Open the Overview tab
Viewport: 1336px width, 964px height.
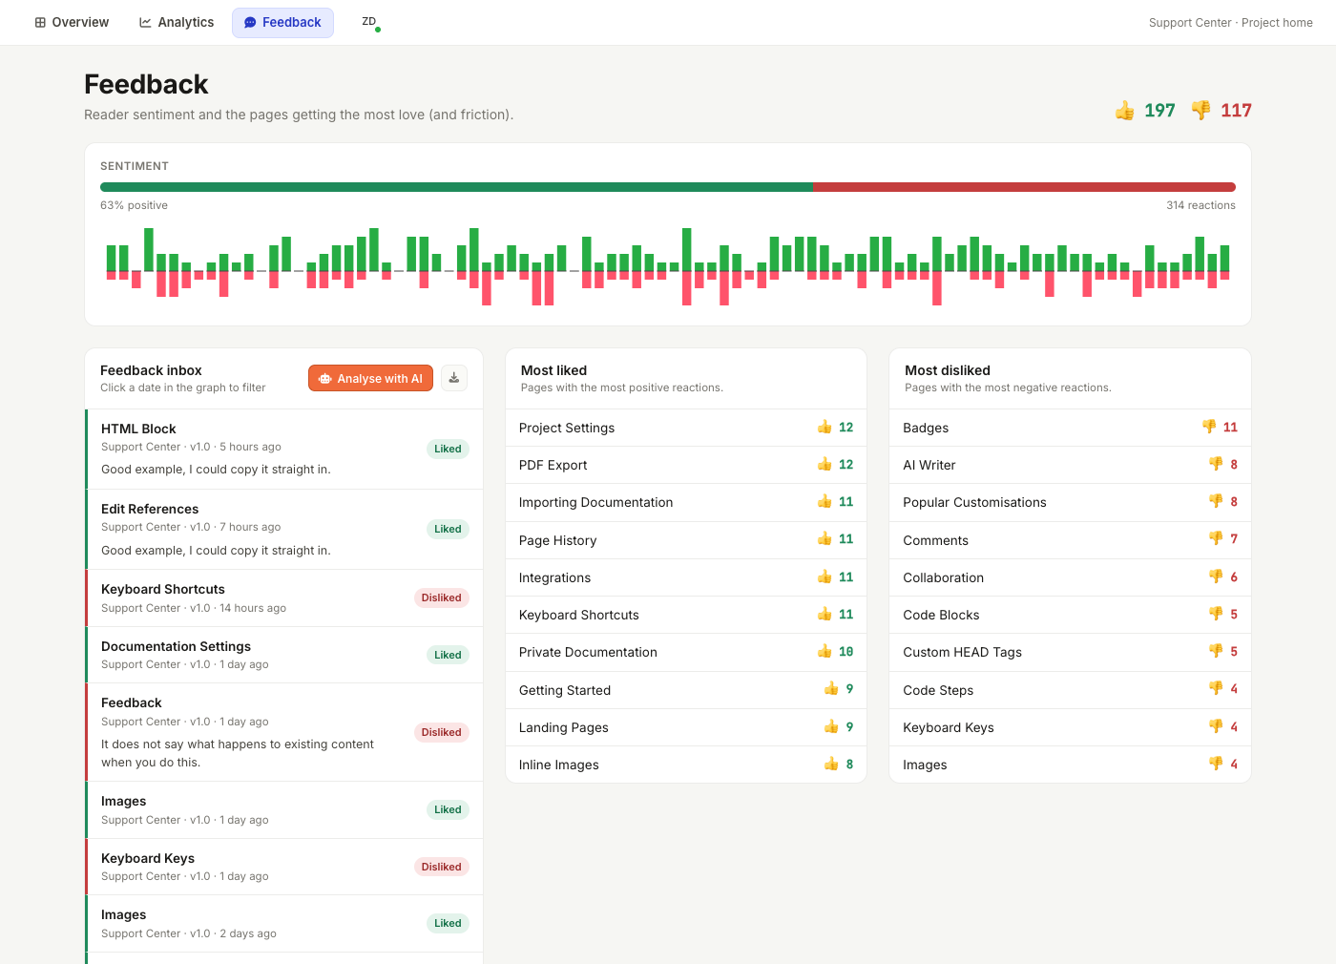pyautogui.click(x=72, y=22)
